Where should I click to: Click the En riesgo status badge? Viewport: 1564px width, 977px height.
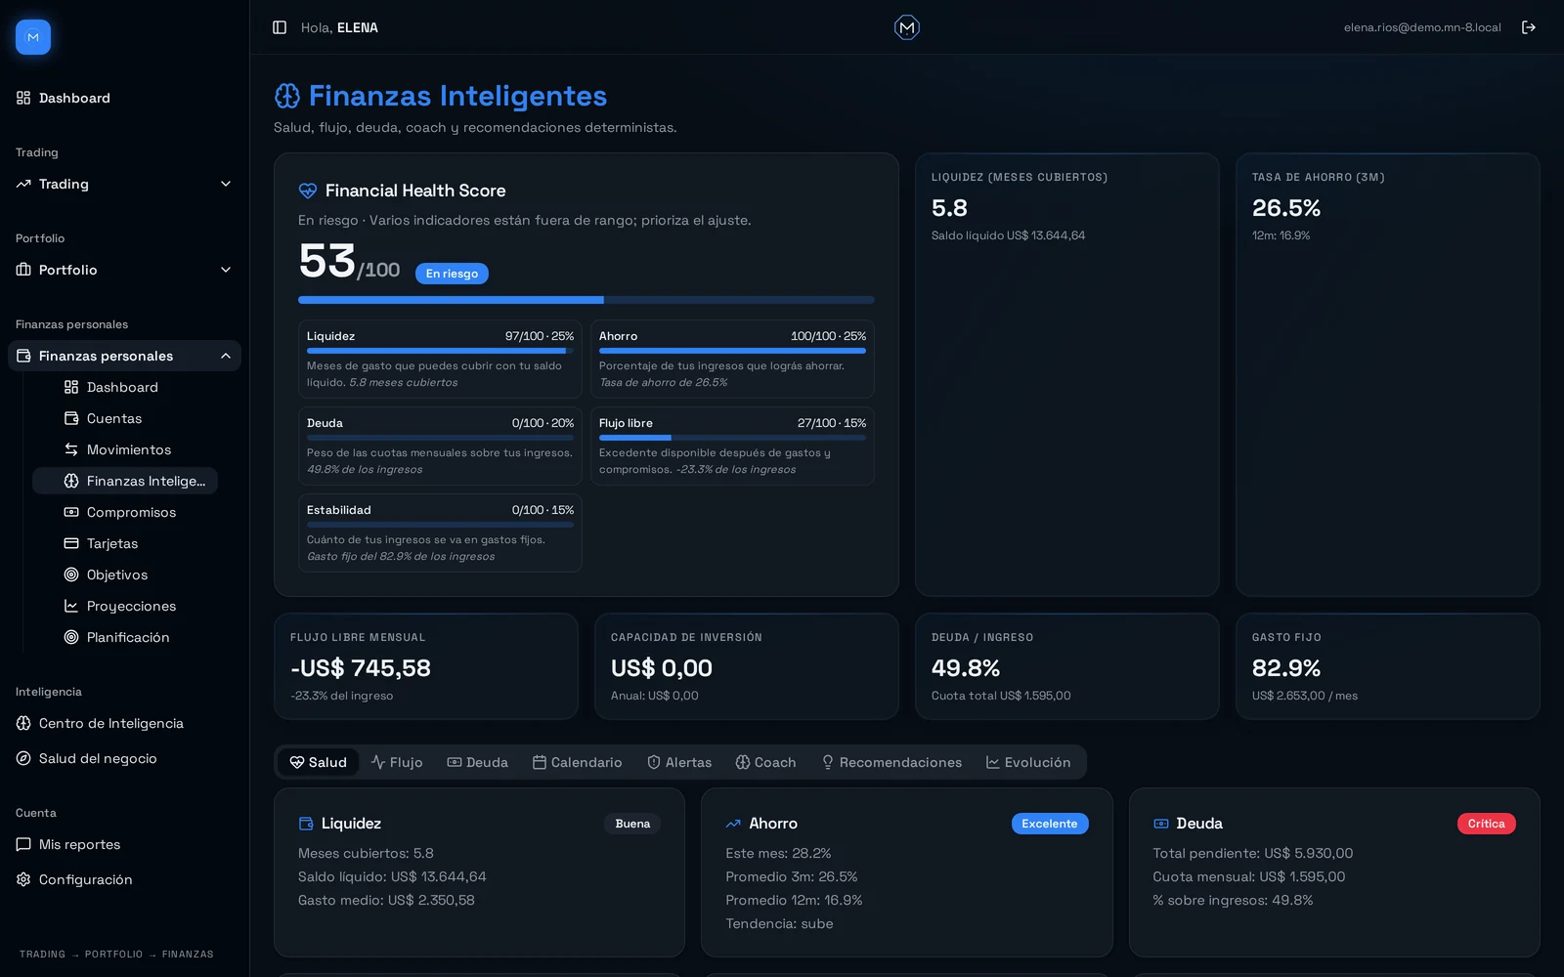[x=452, y=274]
